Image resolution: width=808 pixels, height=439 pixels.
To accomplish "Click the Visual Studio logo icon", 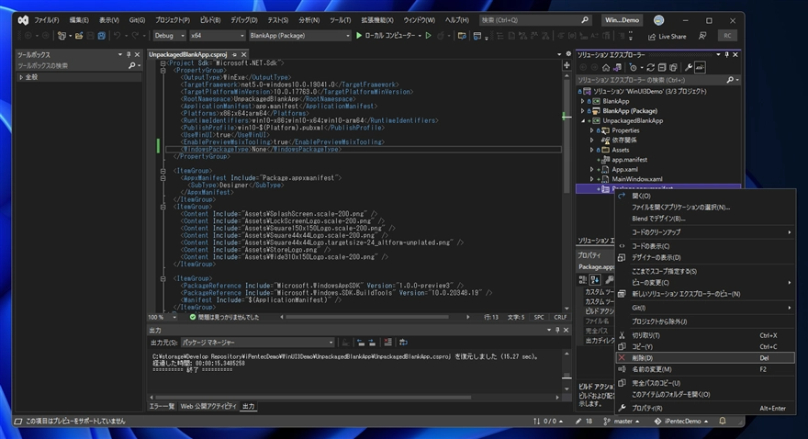I will 23,20.
